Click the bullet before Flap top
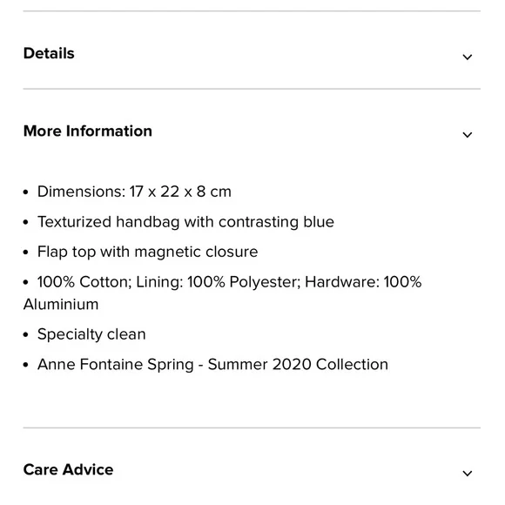Screen dimensions: 505x505 pyautogui.click(x=26, y=252)
